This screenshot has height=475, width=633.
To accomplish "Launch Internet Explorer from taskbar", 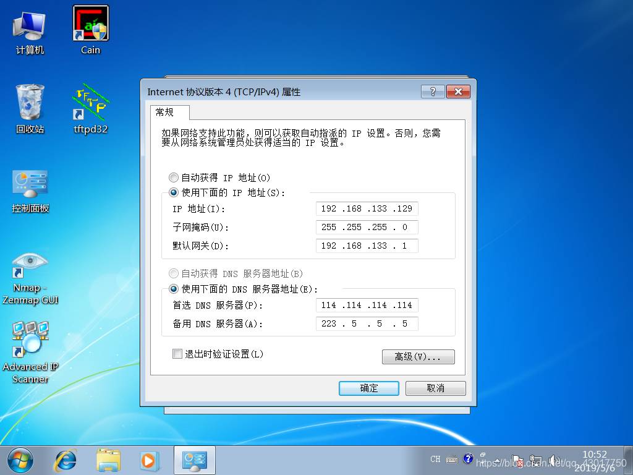I will (66, 460).
